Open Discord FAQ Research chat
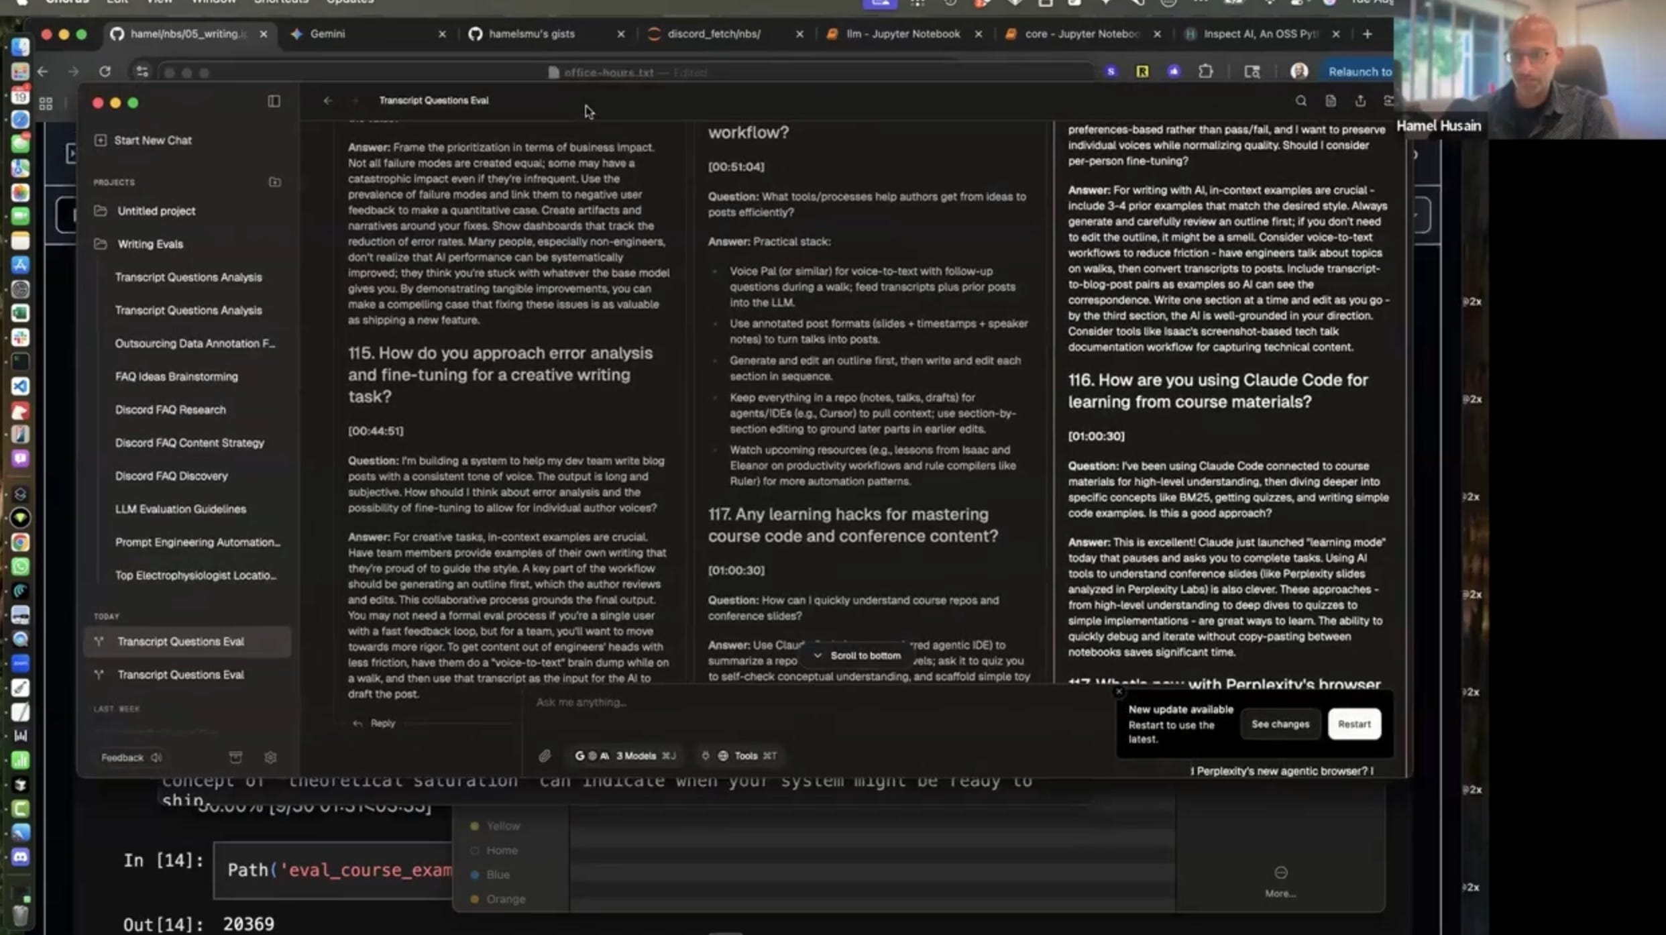 coord(170,410)
